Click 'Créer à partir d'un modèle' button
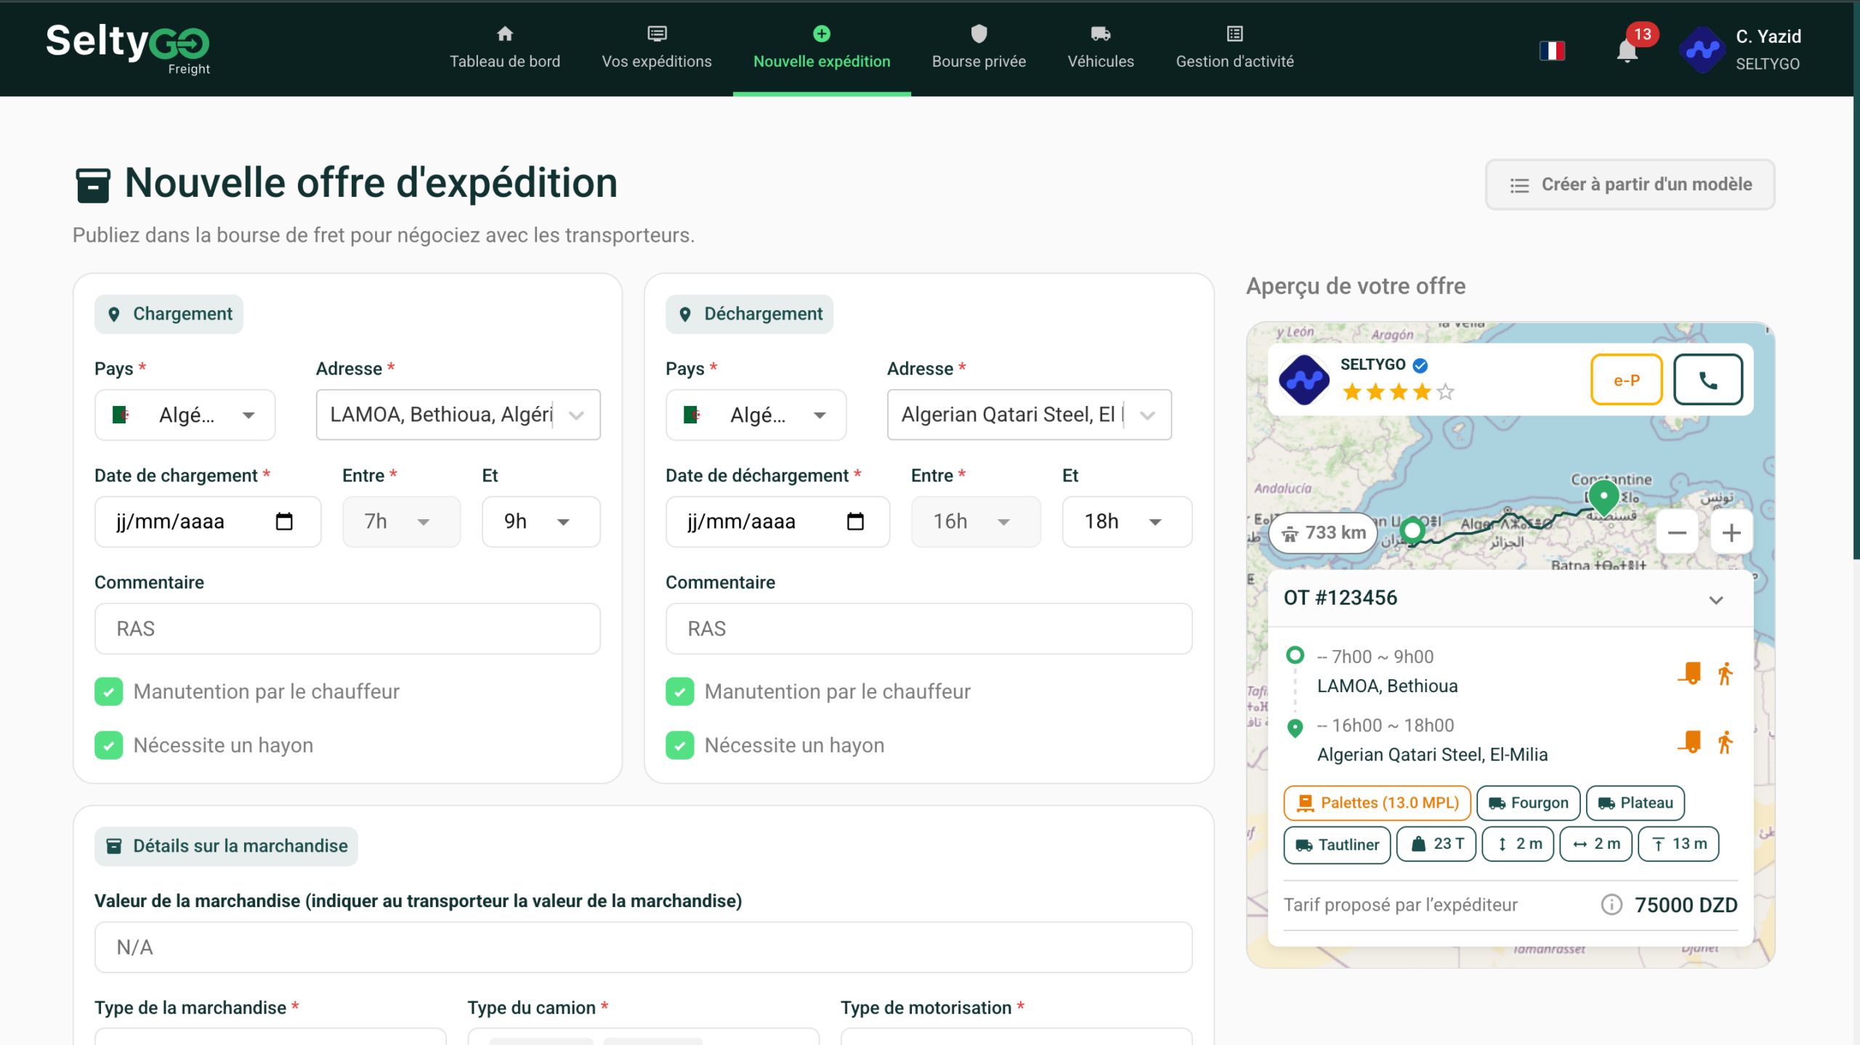 click(x=1630, y=184)
